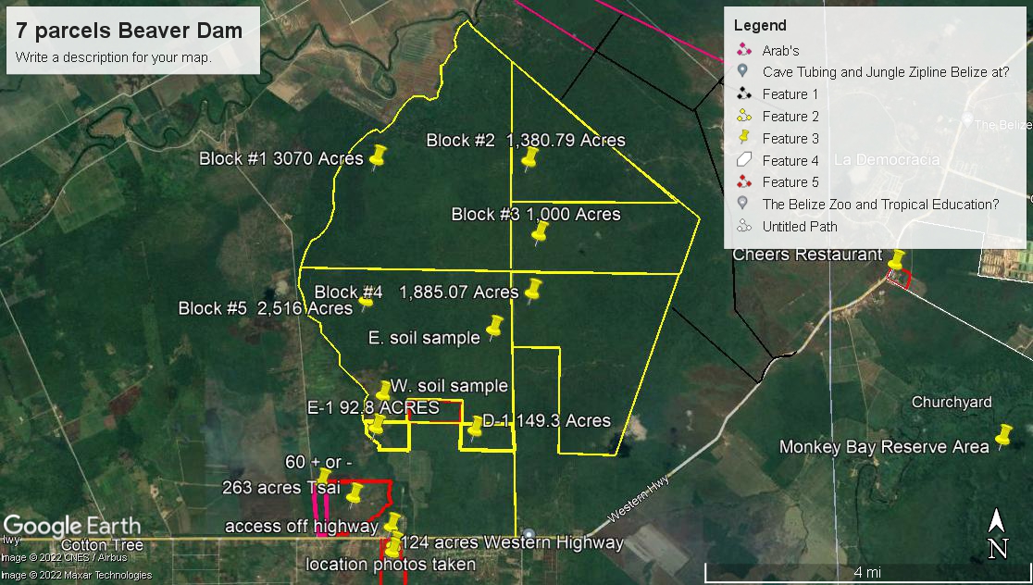
Task: Click "Cave Tubing and Jungle Zipline" legend entry
Action: point(885,72)
